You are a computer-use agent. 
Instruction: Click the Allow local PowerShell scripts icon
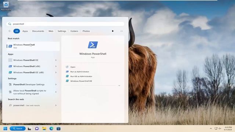10,92
